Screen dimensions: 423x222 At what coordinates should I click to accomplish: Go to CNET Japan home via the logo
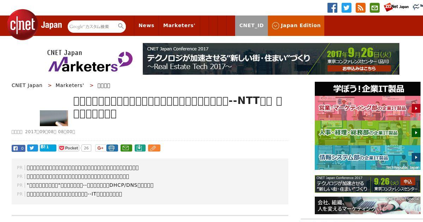(x=35, y=25)
